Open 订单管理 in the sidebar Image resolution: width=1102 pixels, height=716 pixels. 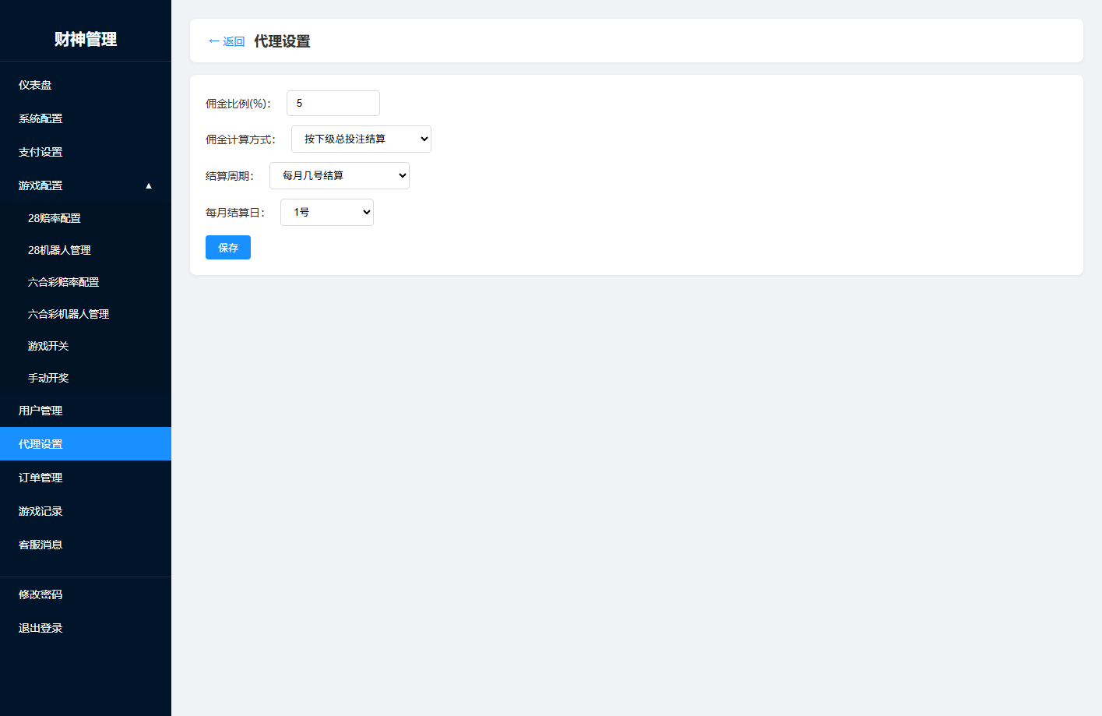[86, 478]
